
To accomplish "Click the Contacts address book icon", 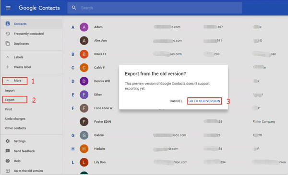I will 8,23.
